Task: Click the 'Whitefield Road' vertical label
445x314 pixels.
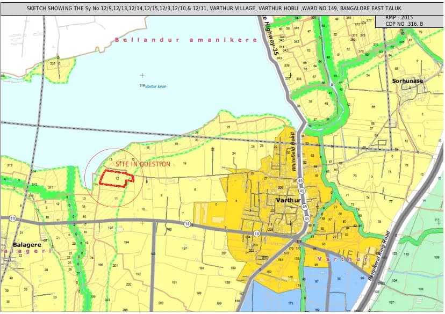Action: [293, 151]
